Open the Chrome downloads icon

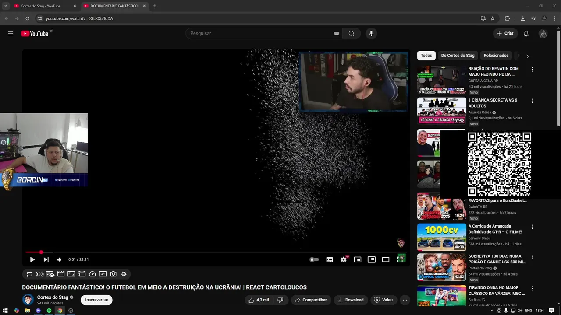(523, 18)
